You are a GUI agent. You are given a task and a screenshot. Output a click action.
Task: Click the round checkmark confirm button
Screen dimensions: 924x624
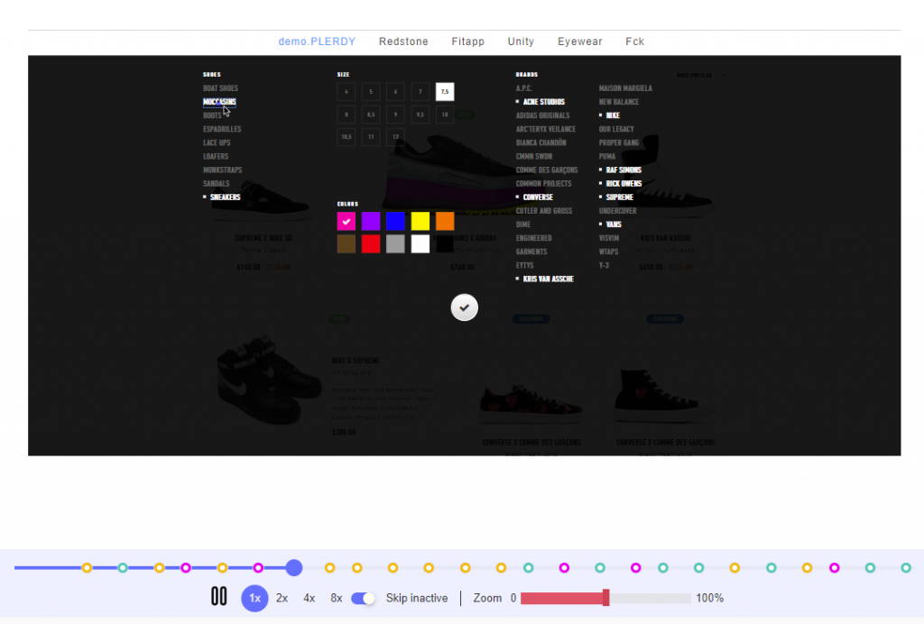464,307
